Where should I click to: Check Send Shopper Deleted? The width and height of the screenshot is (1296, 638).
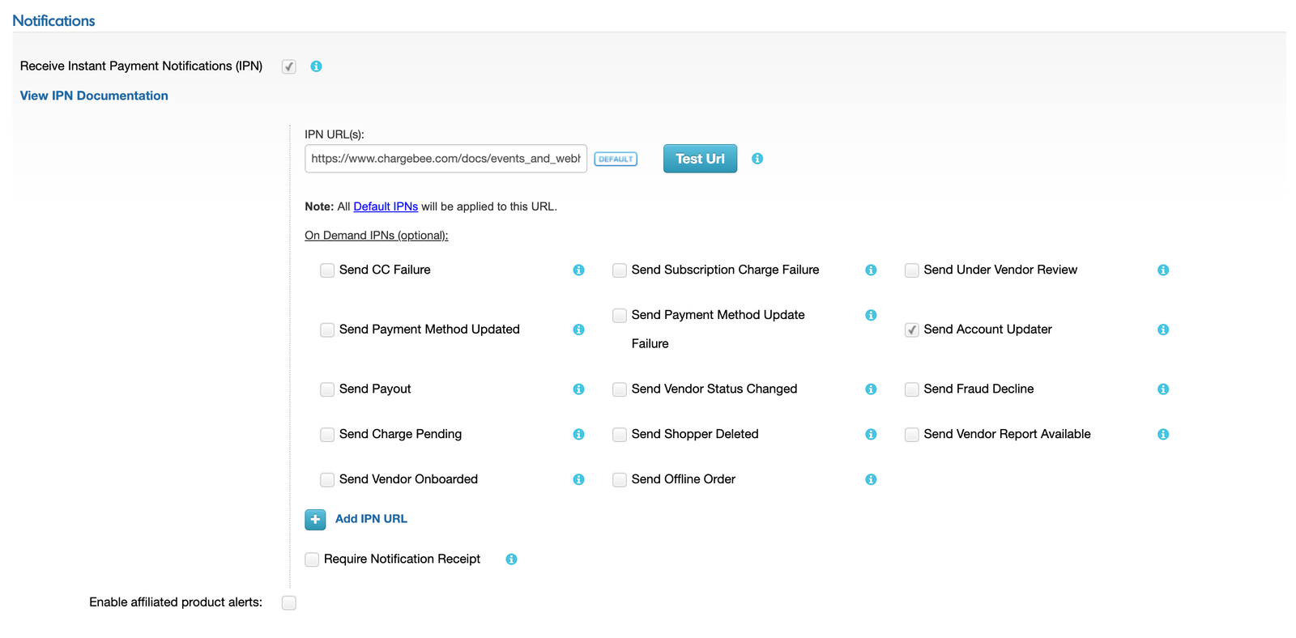click(x=620, y=435)
